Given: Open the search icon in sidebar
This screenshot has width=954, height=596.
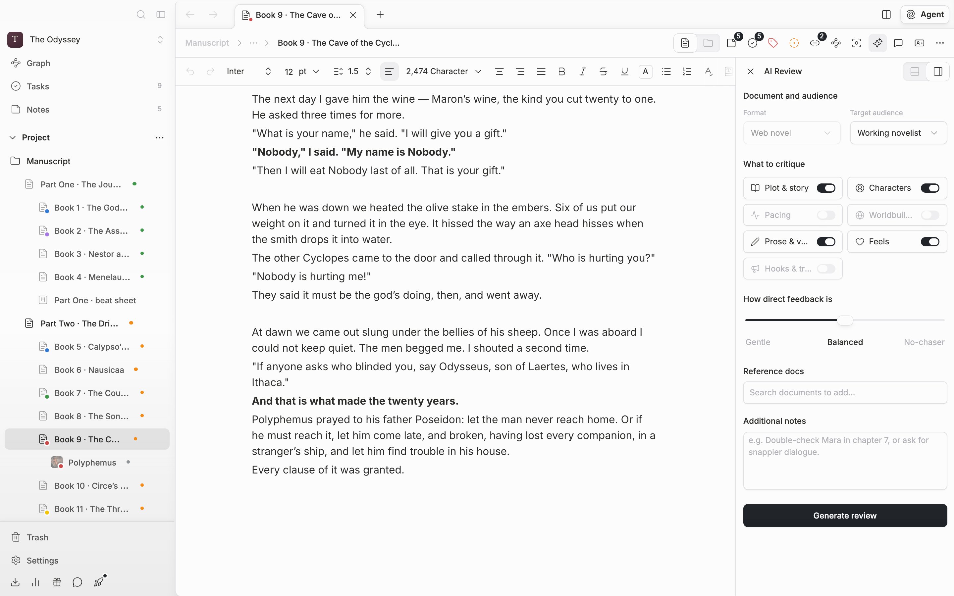Looking at the screenshot, I should coord(141,15).
